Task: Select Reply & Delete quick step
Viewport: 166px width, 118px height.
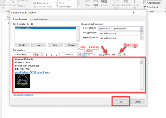Action: pyautogui.click(x=43, y=6)
